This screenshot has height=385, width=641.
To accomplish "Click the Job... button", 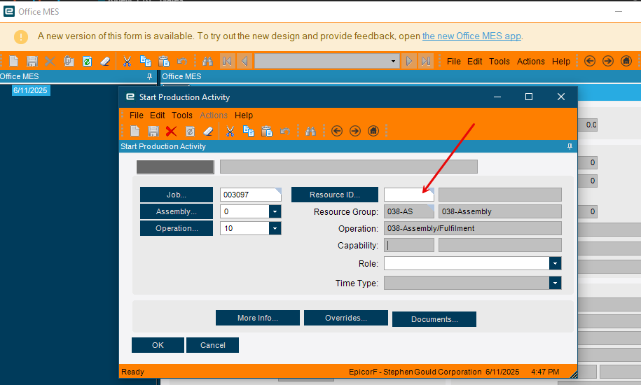I will (177, 195).
